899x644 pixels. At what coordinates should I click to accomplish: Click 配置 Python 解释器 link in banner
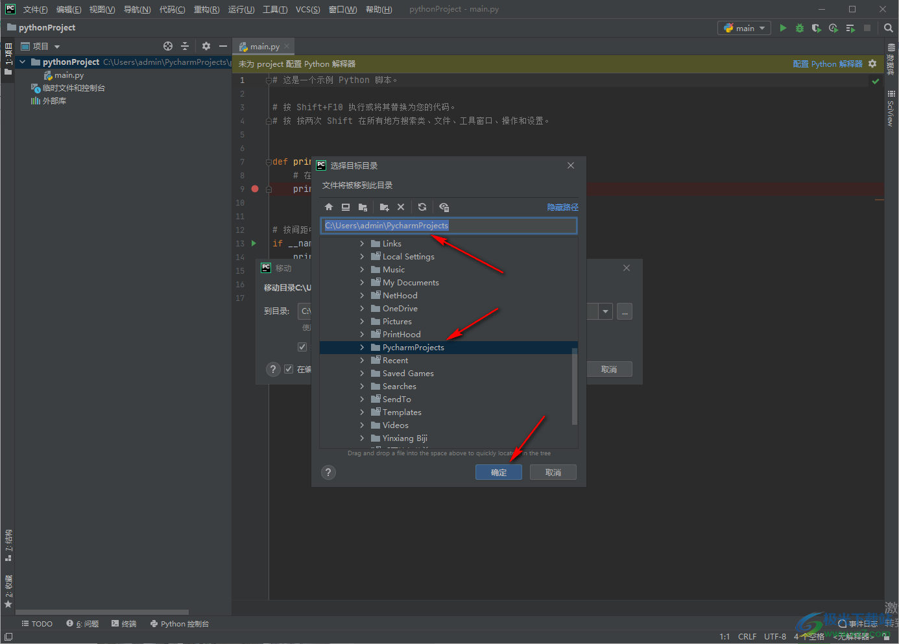pos(828,64)
